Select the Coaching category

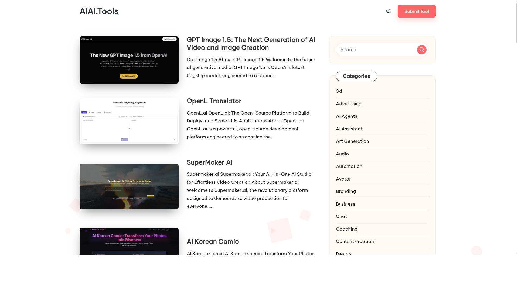coord(347,229)
